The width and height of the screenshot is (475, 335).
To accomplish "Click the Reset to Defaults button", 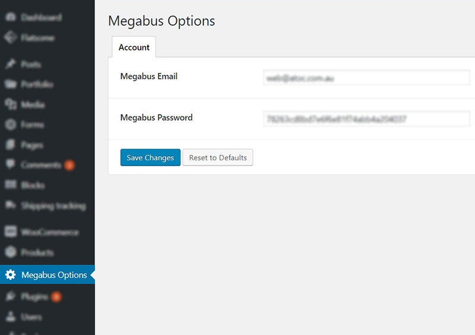I will 218,157.
